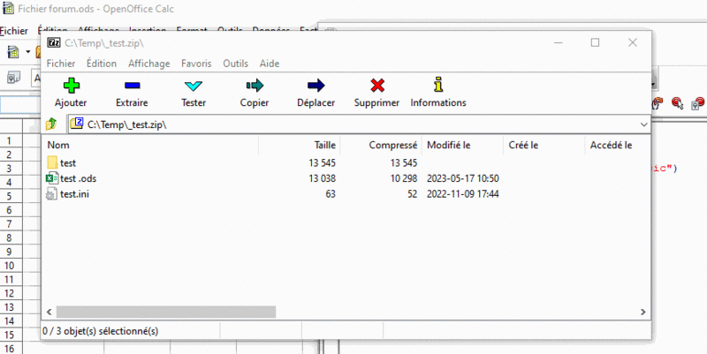Click the 2023-05-17 10:50 modified date
Viewport: 707px width, 354px height.
[x=462, y=179]
